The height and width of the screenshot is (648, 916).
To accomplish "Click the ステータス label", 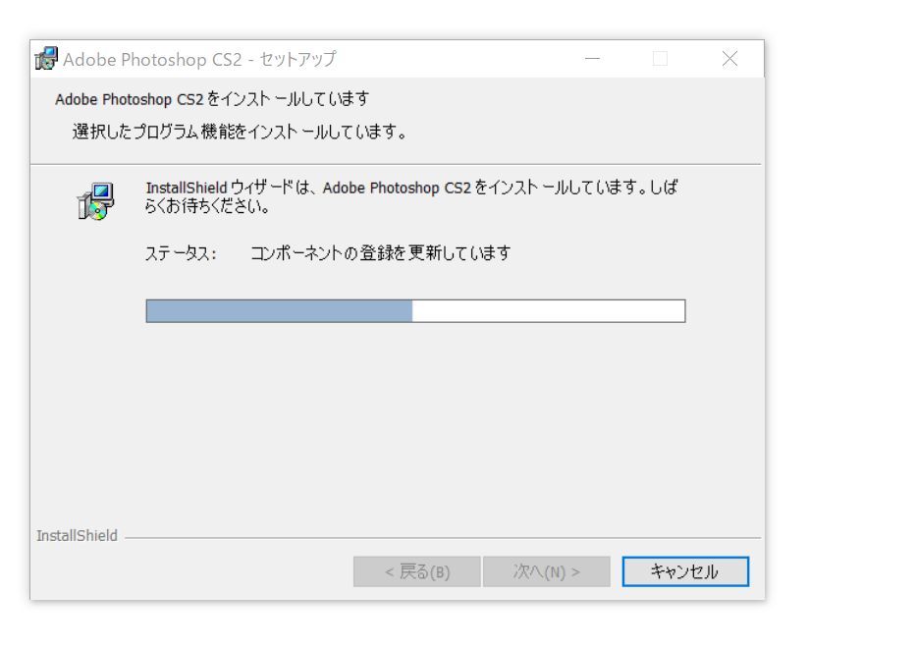I will tap(181, 253).
